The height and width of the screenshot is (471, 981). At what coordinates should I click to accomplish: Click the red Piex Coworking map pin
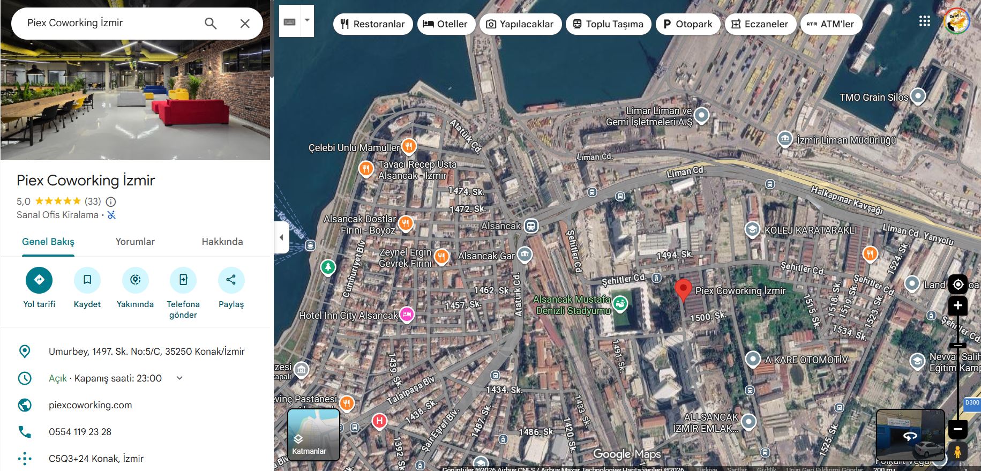(683, 290)
